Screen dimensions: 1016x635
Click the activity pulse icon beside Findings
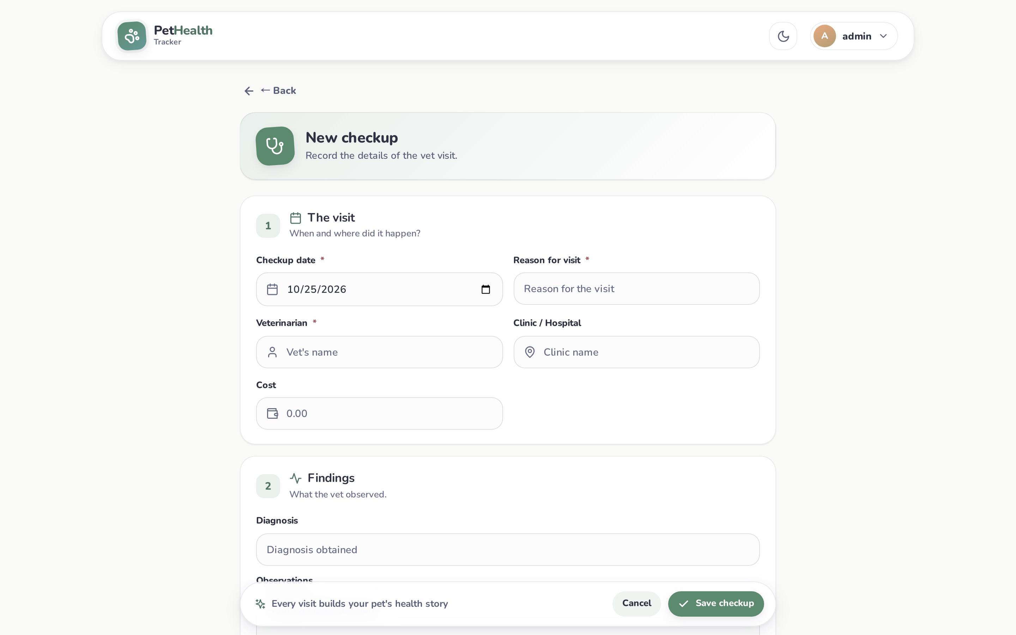click(x=296, y=478)
